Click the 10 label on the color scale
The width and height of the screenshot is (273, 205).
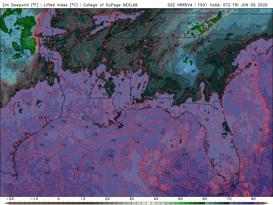[83, 199]
